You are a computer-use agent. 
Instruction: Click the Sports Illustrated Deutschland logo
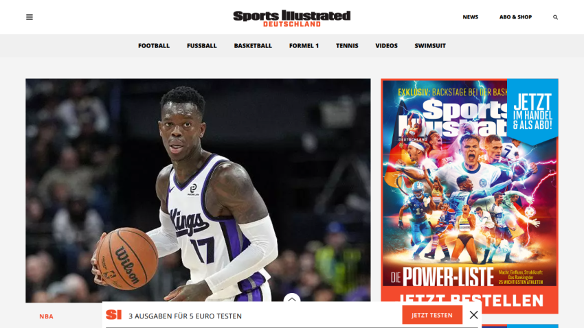[291, 19]
